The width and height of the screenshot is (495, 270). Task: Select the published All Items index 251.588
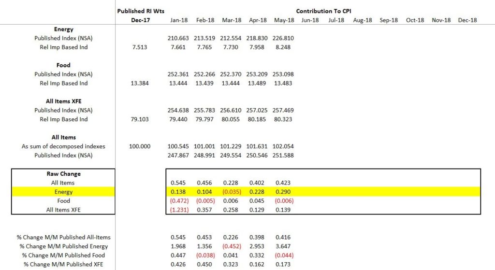pos(284,155)
